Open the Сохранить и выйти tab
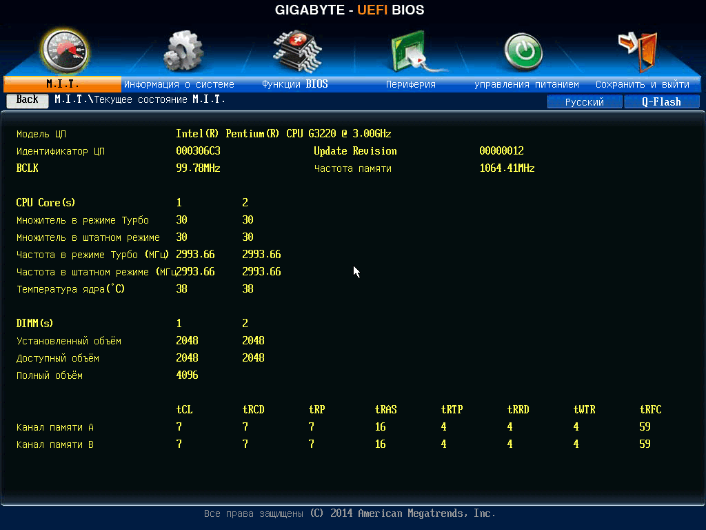Viewport: 706px width, 530px height. 643,84
